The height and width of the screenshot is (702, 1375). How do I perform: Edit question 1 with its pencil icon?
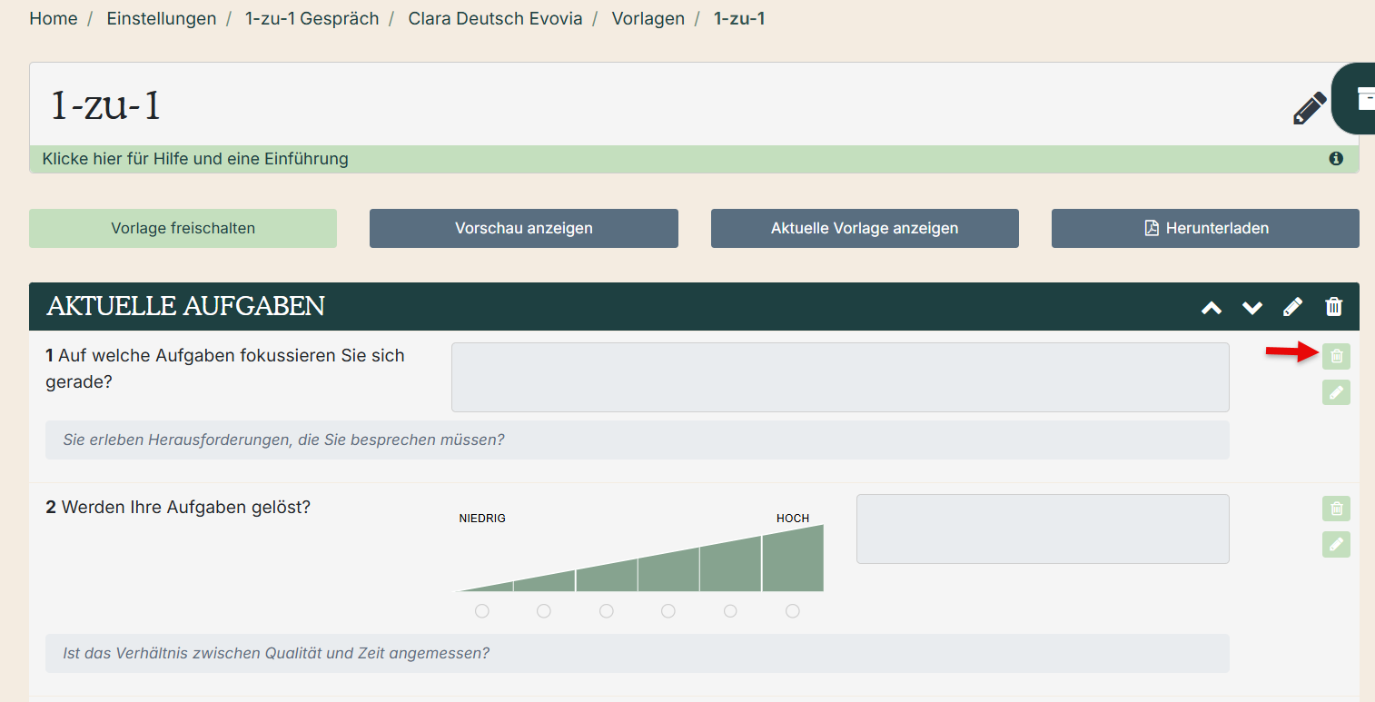point(1336,392)
